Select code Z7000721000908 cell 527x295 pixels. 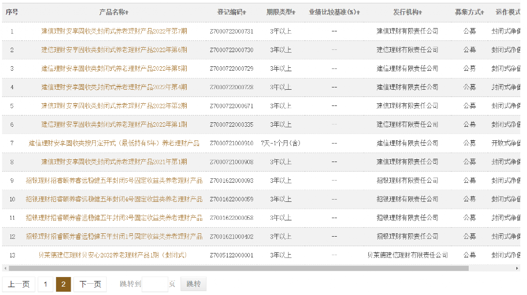tap(232, 162)
